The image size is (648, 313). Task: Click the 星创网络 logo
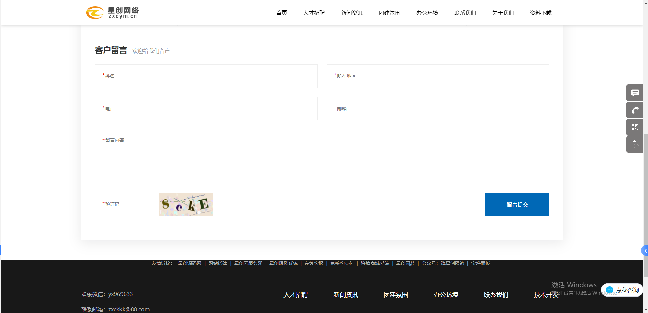[x=112, y=13]
